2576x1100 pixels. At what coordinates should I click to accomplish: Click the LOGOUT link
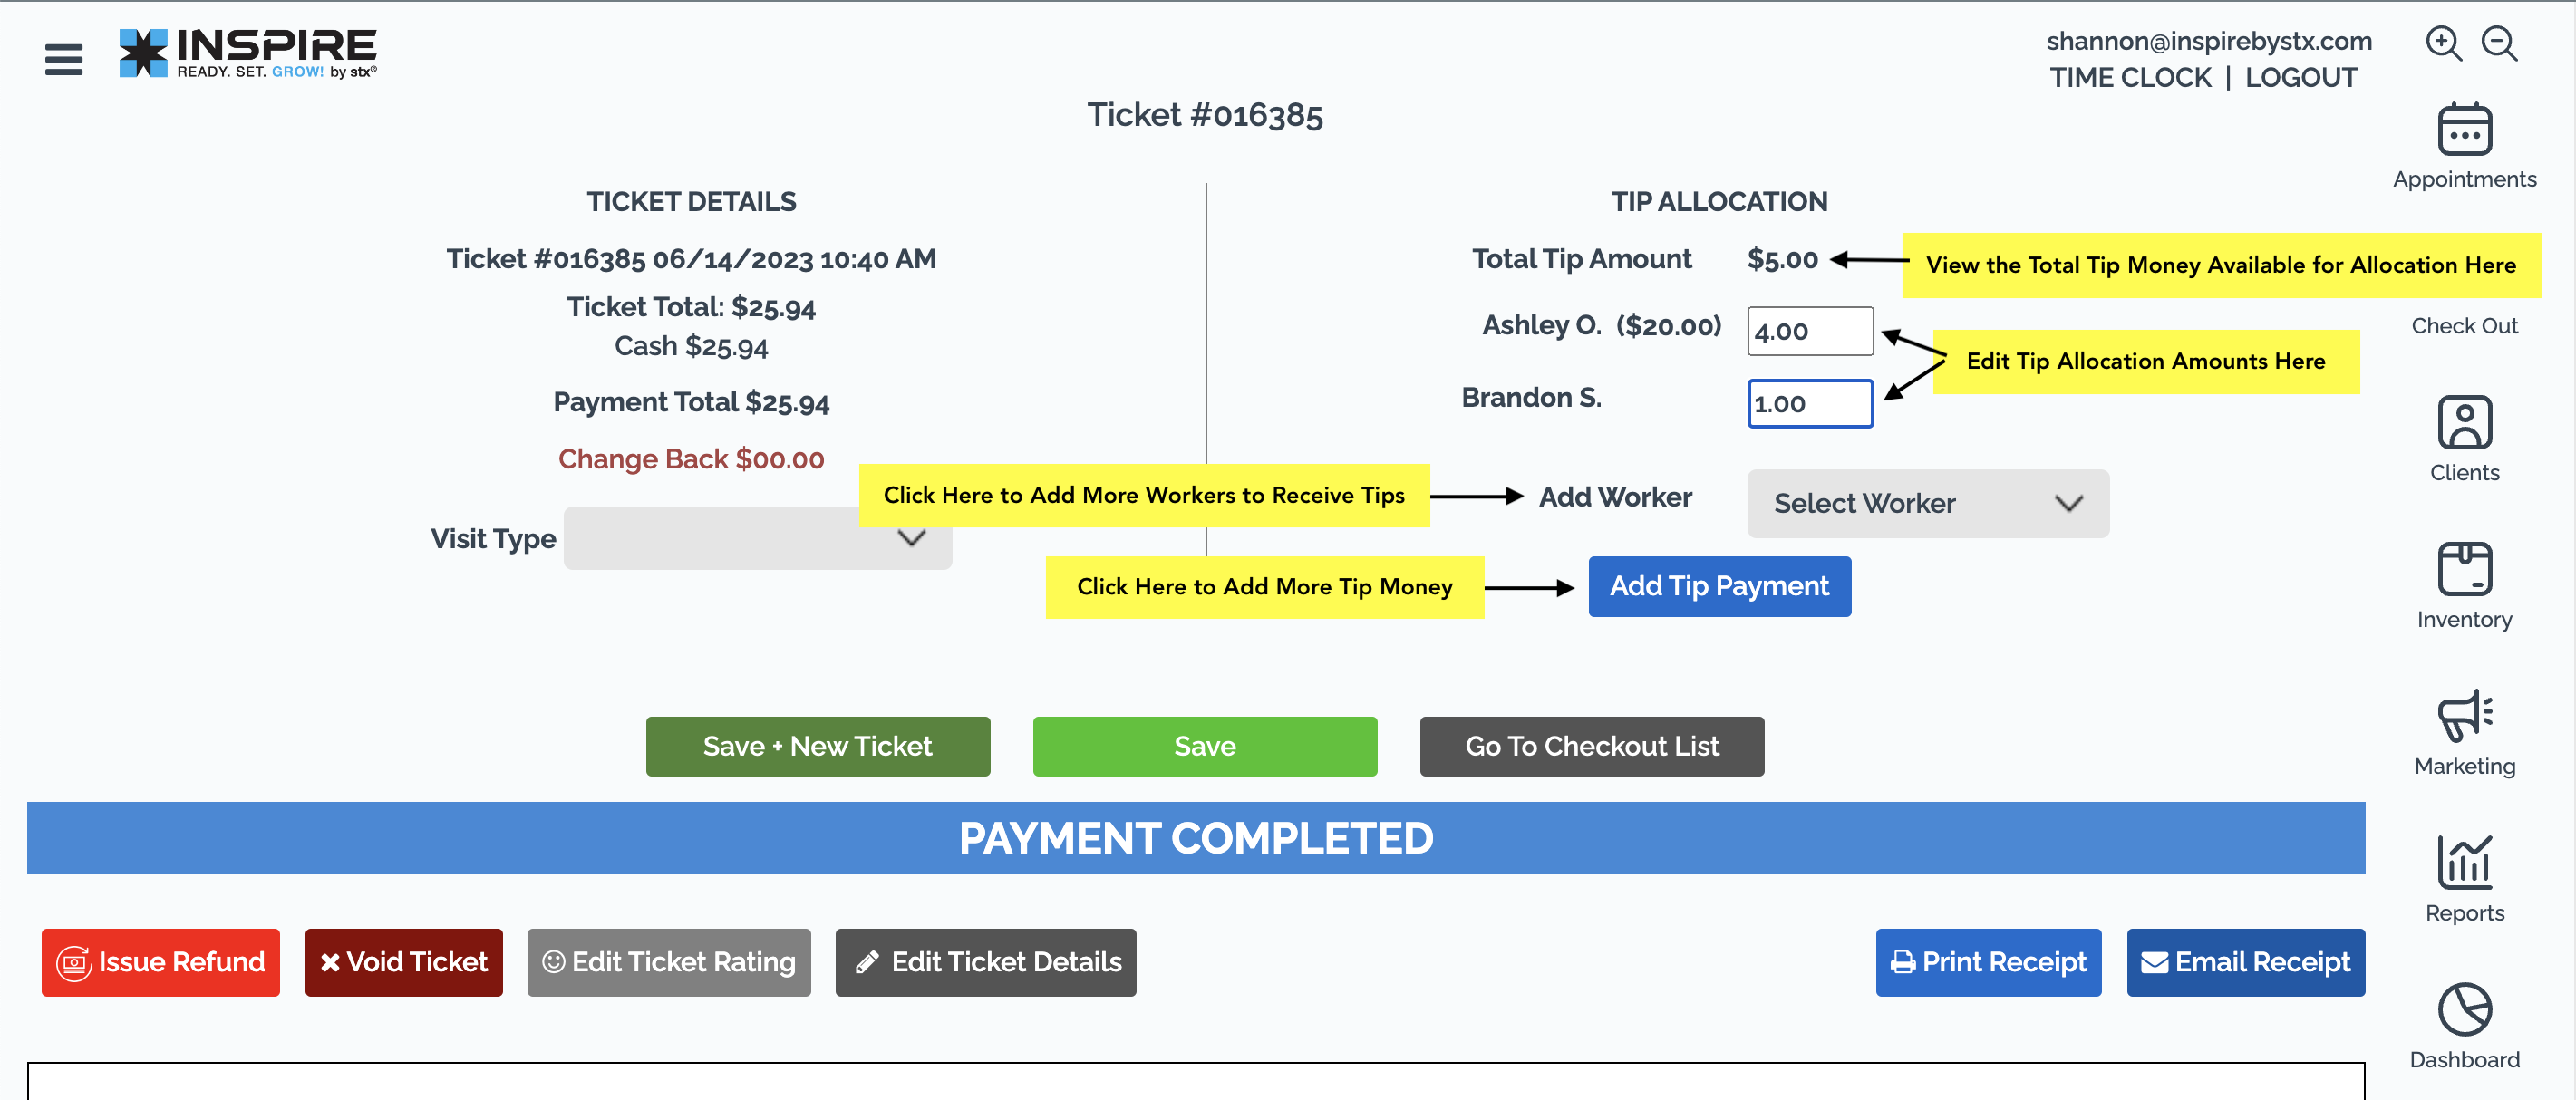[x=2301, y=78]
